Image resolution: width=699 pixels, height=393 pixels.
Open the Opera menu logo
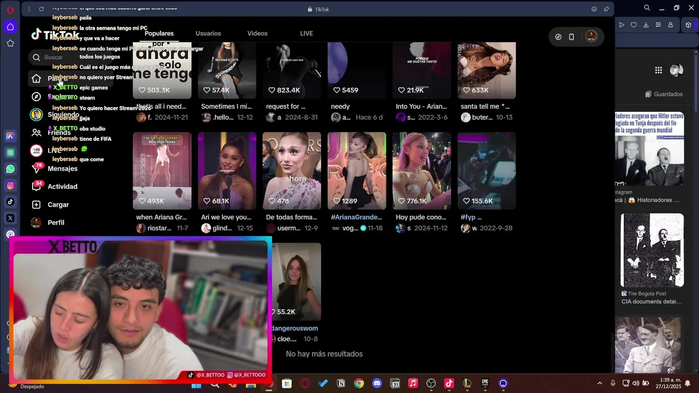[x=10, y=10]
